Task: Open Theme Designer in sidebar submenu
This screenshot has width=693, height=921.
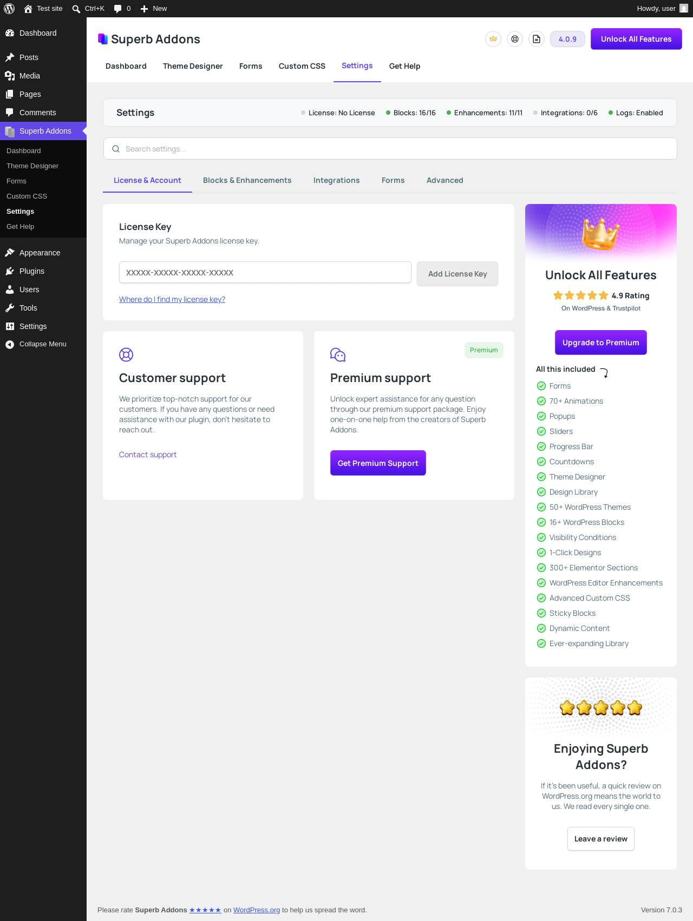Action: coord(32,166)
